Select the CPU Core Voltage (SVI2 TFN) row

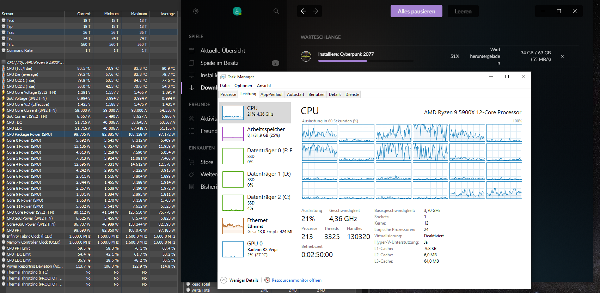88,92
